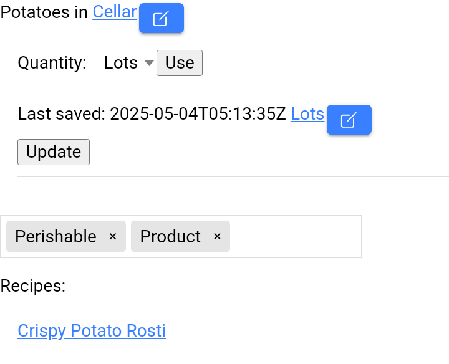The image size is (449, 364).
Task: Select the Perishable tag chip label
Action: tap(56, 236)
